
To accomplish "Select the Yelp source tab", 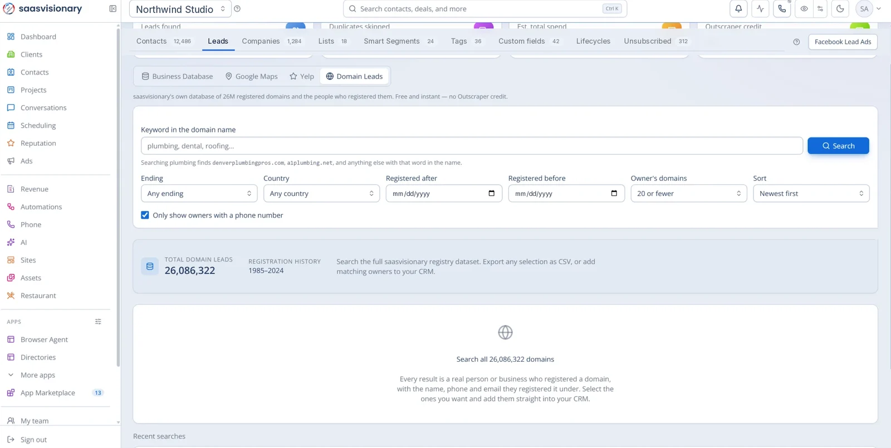I will tap(302, 76).
